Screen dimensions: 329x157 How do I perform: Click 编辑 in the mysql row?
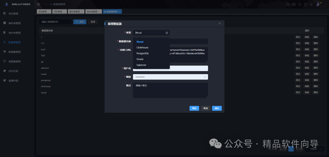point(307,92)
